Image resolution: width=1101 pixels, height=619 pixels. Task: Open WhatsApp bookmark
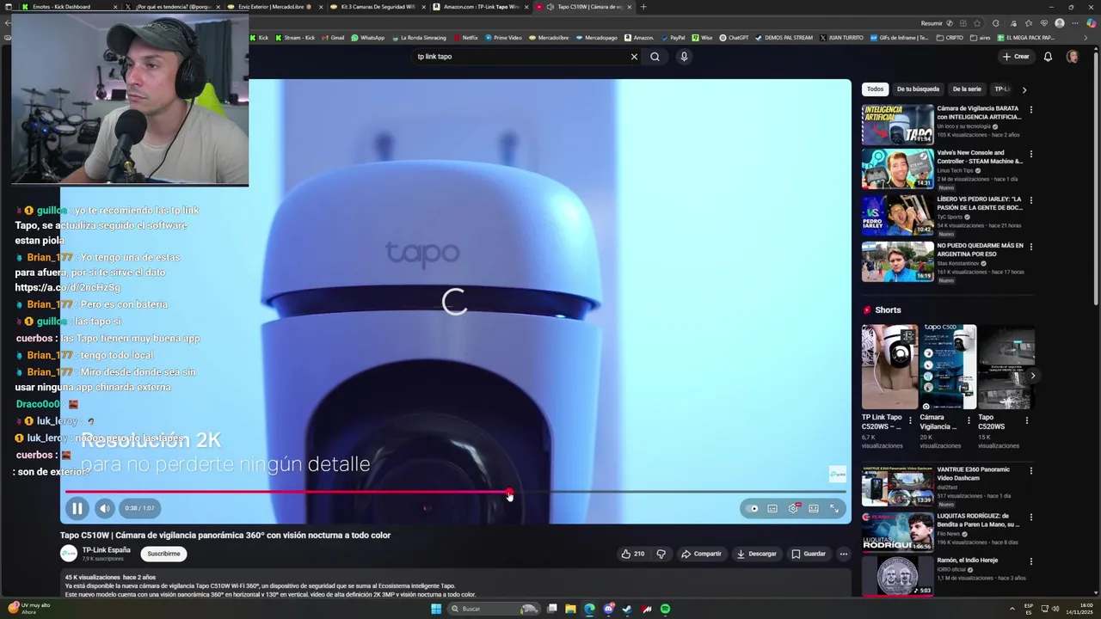pyautogui.click(x=367, y=38)
